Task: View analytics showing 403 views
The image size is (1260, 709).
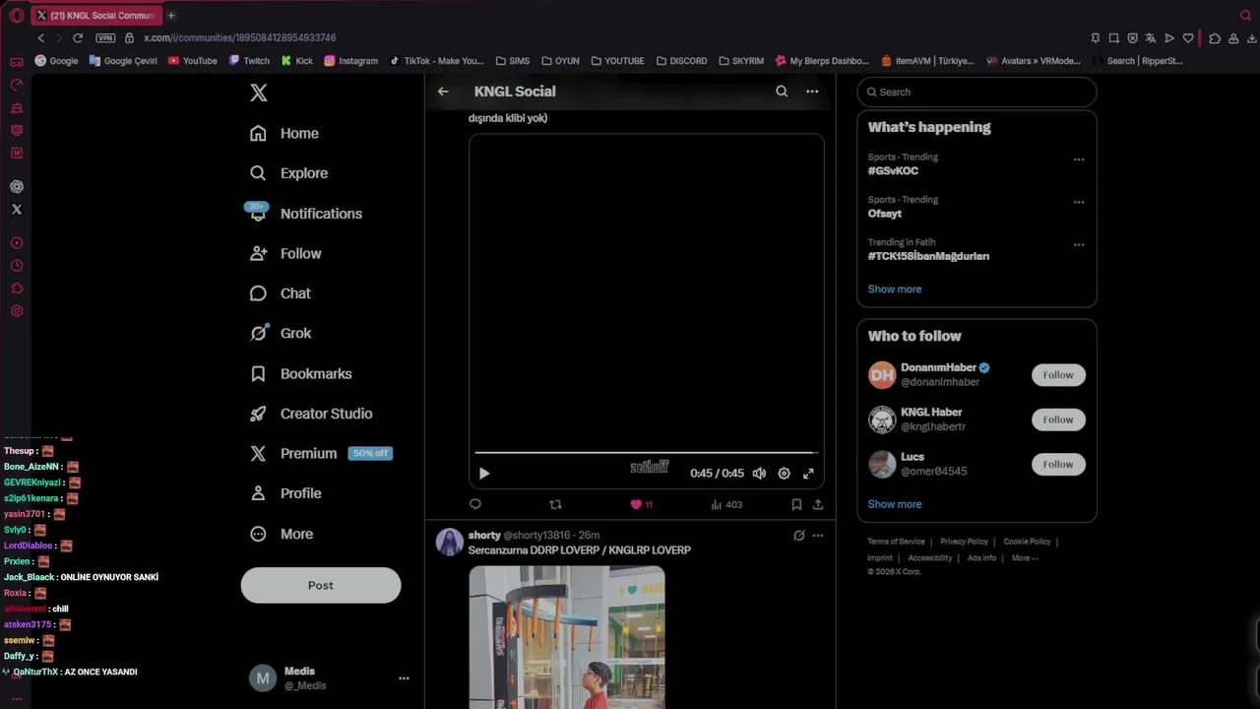Action: (726, 504)
